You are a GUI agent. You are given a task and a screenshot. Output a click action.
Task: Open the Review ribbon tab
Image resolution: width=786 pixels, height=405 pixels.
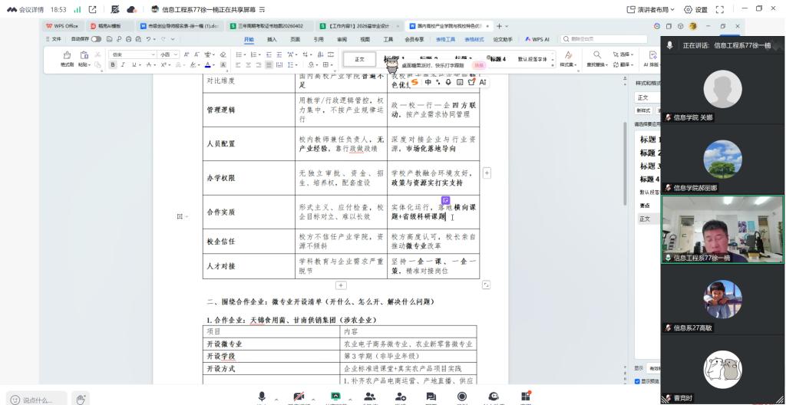341,38
